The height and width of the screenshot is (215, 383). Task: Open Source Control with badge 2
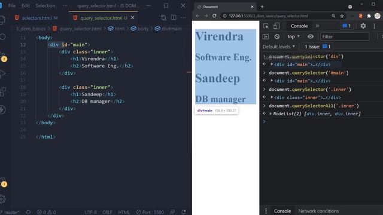(3, 57)
